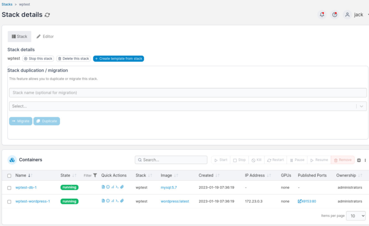
Task: Click the State filter funnel icon
Action: [95, 176]
